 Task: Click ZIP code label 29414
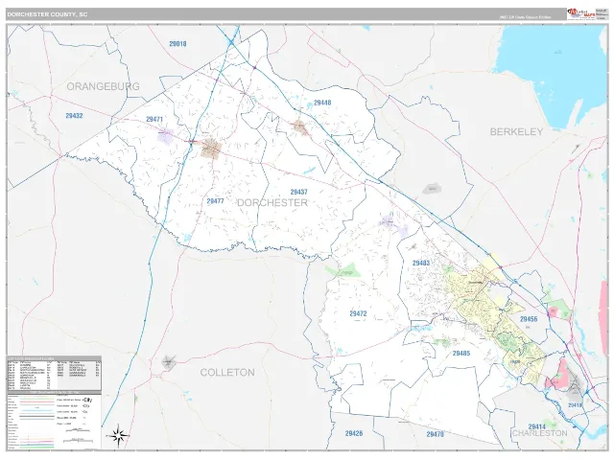coord(537,426)
